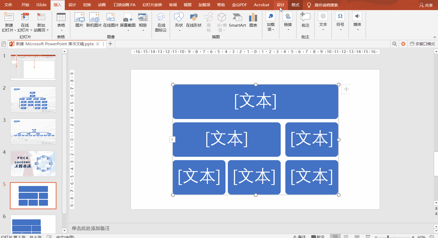Close the 新建 Microsoft PowerPoint 演示文稿.pptx tab

click(x=98, y=44)
